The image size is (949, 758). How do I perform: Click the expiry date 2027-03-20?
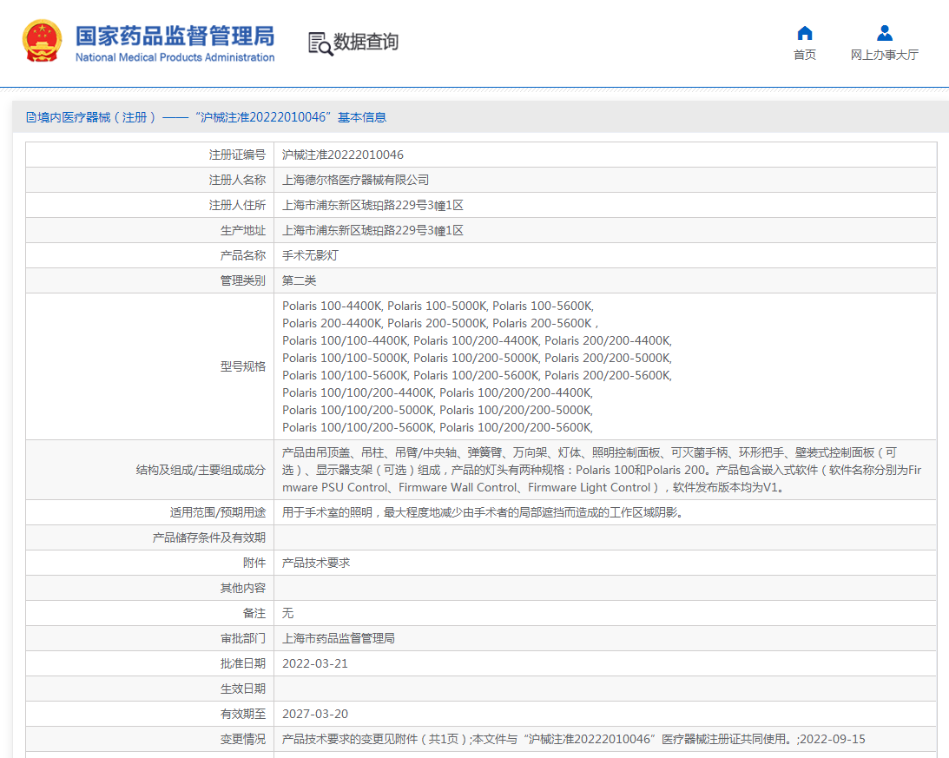click(315, 714)
